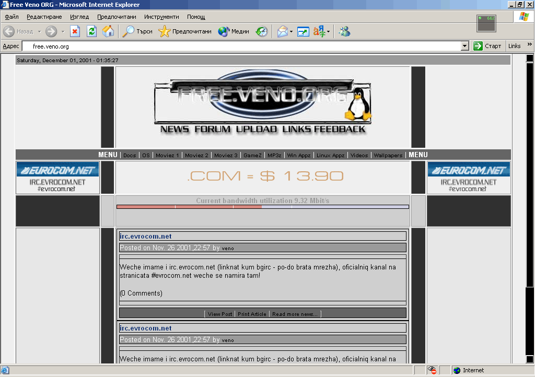
Task: Click the Internet zone globe in status bar
Action: click(x=457, y=370)
